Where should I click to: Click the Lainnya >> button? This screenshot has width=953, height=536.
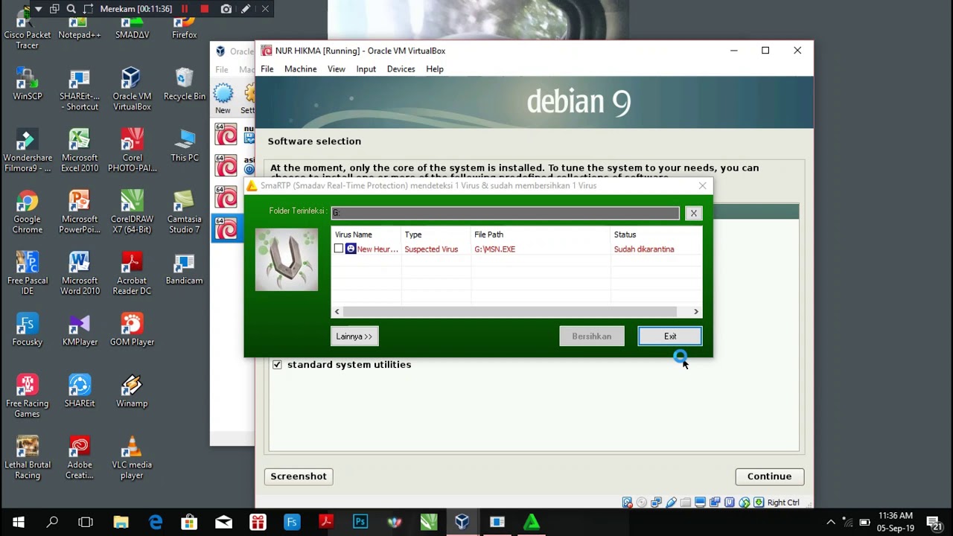click(354, 336)
